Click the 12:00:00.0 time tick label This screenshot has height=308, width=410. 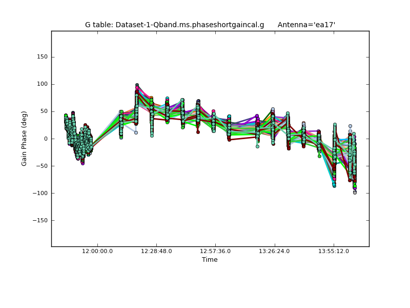[97, 252]
